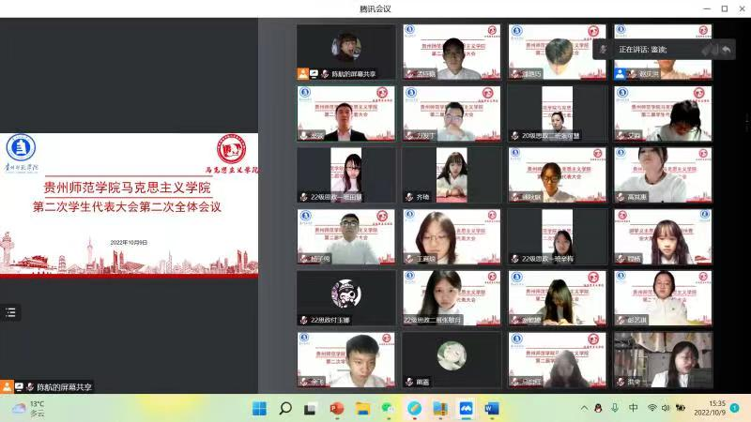Select the 20级思政二班张可慧 video tile

point(557,113)
